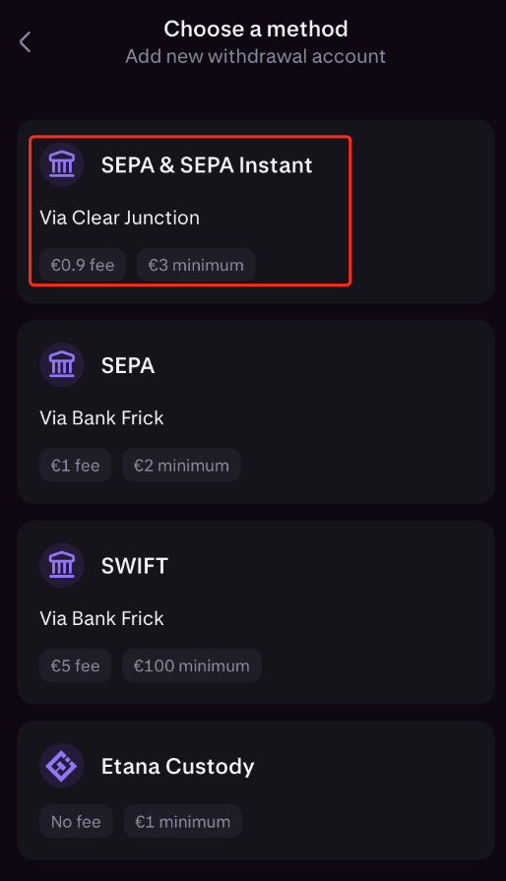Click the bank icon next to SEPA
Image resolution: width=506 pixels, height=881 pixels.
[62, 364]
